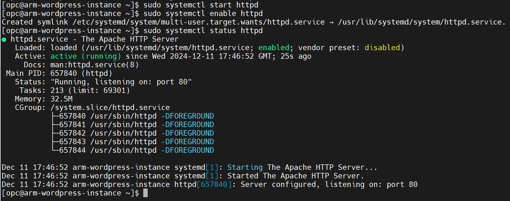510x201 pixels.
Task: Click the cursor block at the last prompt
Action: (x=145, y=193)
